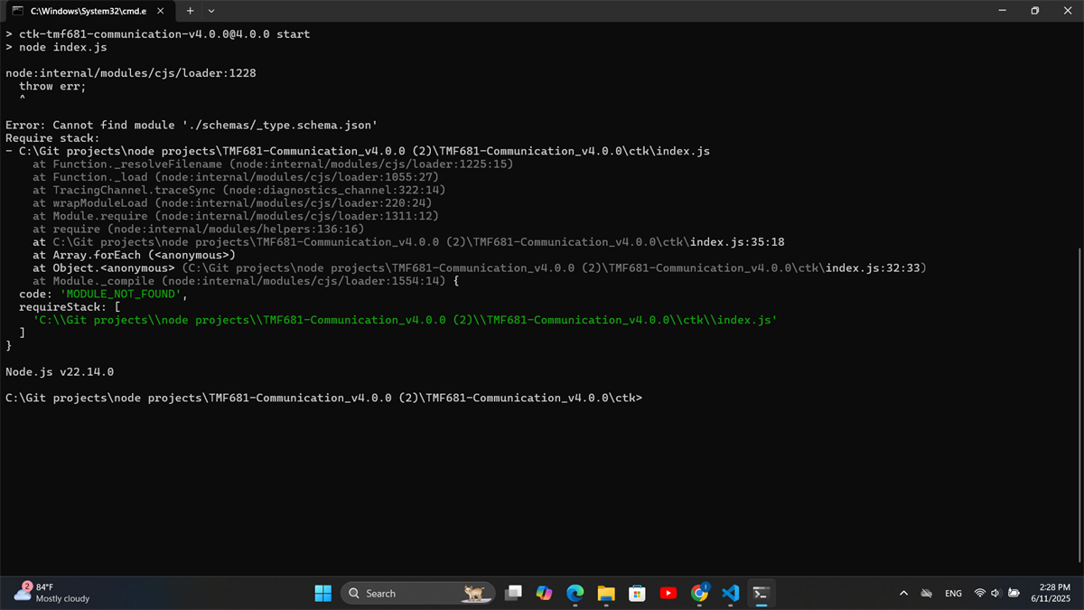The height and width of the screenshot is (610, 1084).
Task: Show hidden system tray icons
Action: point(903,594)
